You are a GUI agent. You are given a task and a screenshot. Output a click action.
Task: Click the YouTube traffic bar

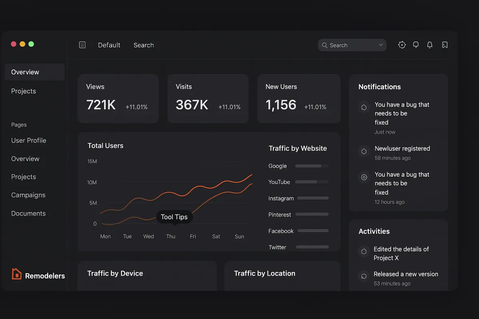[312, 182]
